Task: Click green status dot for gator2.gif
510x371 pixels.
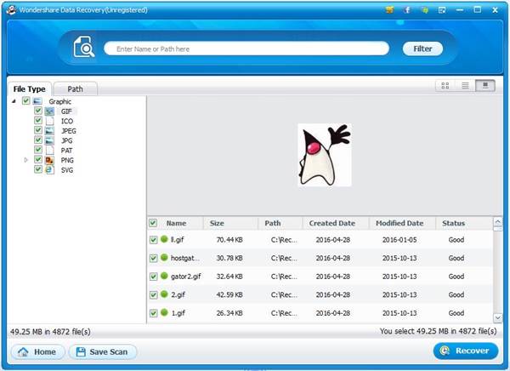Action: 164,276
